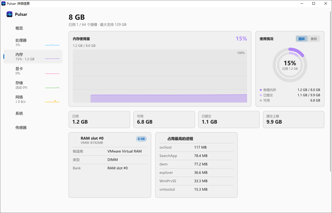Screen dimensions: 332x213
Task: Click the 已提交 1.1 GB card
Action: (x=229, y=119)
